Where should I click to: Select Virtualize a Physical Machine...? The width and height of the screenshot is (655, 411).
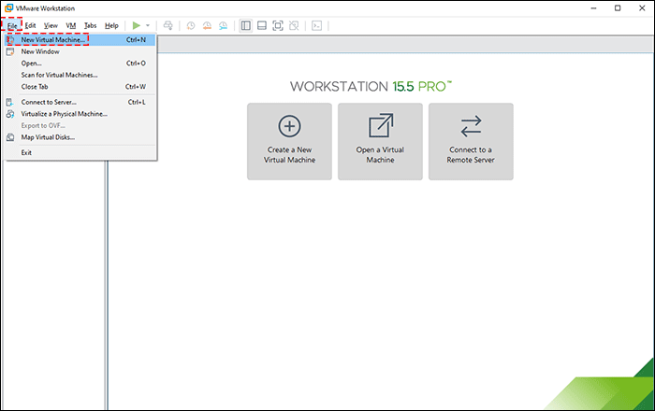[x=80, y=114]
